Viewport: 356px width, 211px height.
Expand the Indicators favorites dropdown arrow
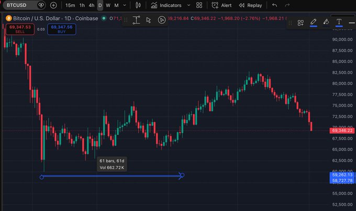[x=188, y=5]
